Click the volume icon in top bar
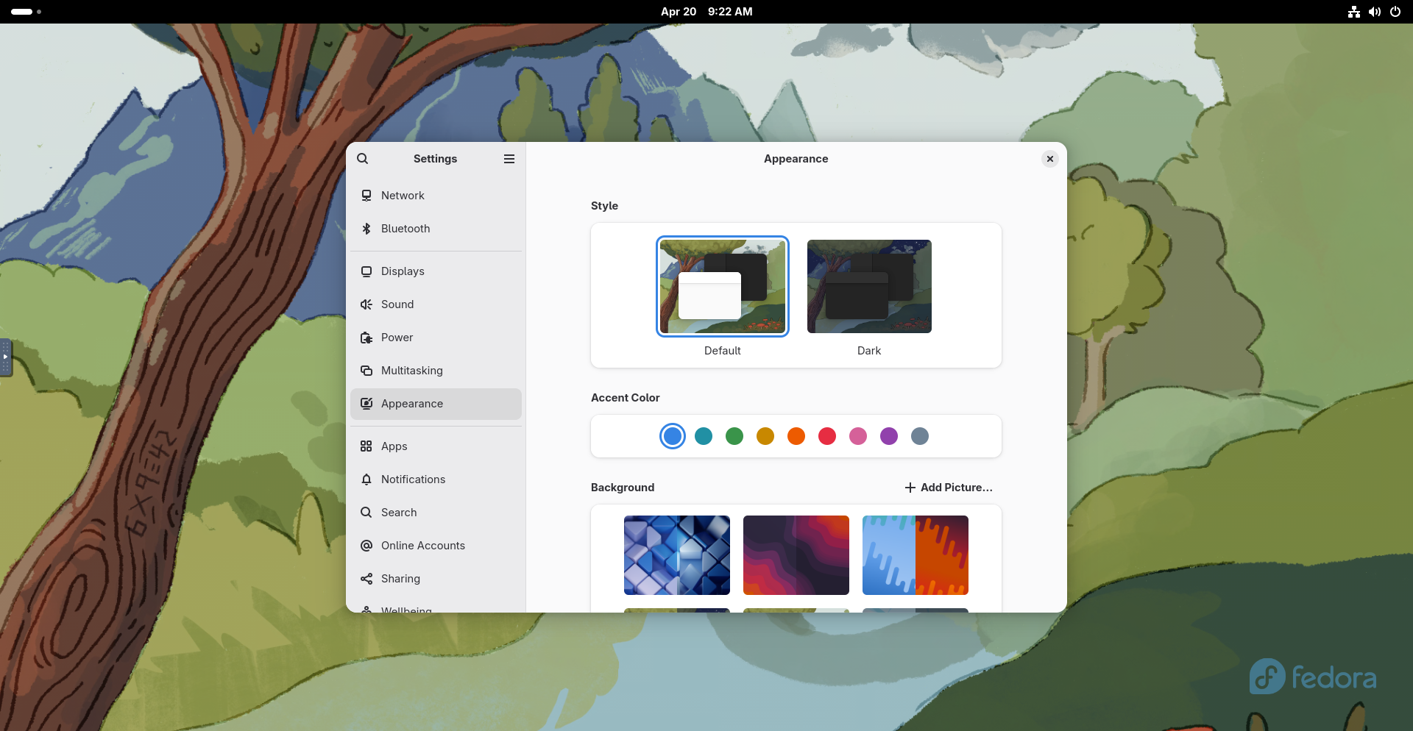This screenshot has height=731, width=1413. (x=1375, y=12)
